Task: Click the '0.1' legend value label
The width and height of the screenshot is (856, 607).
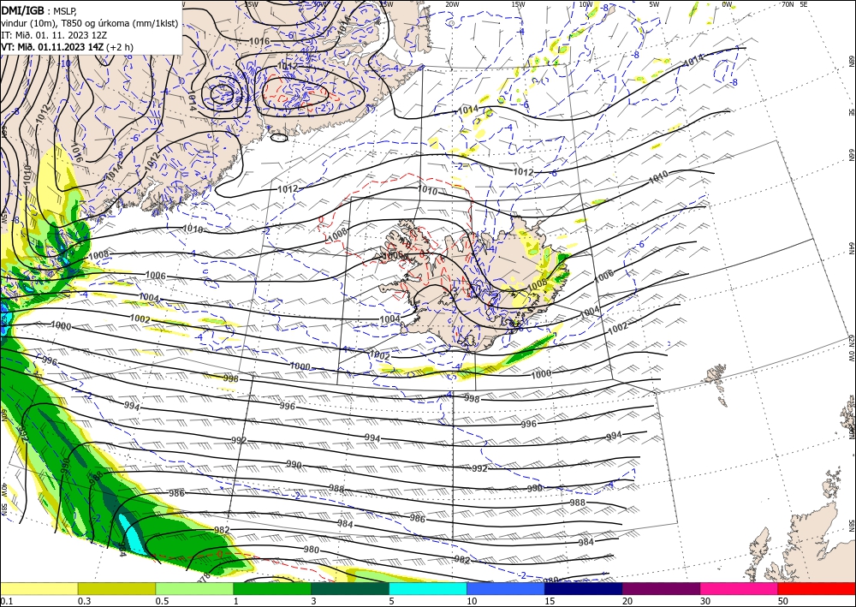Action: click(5, 601)
